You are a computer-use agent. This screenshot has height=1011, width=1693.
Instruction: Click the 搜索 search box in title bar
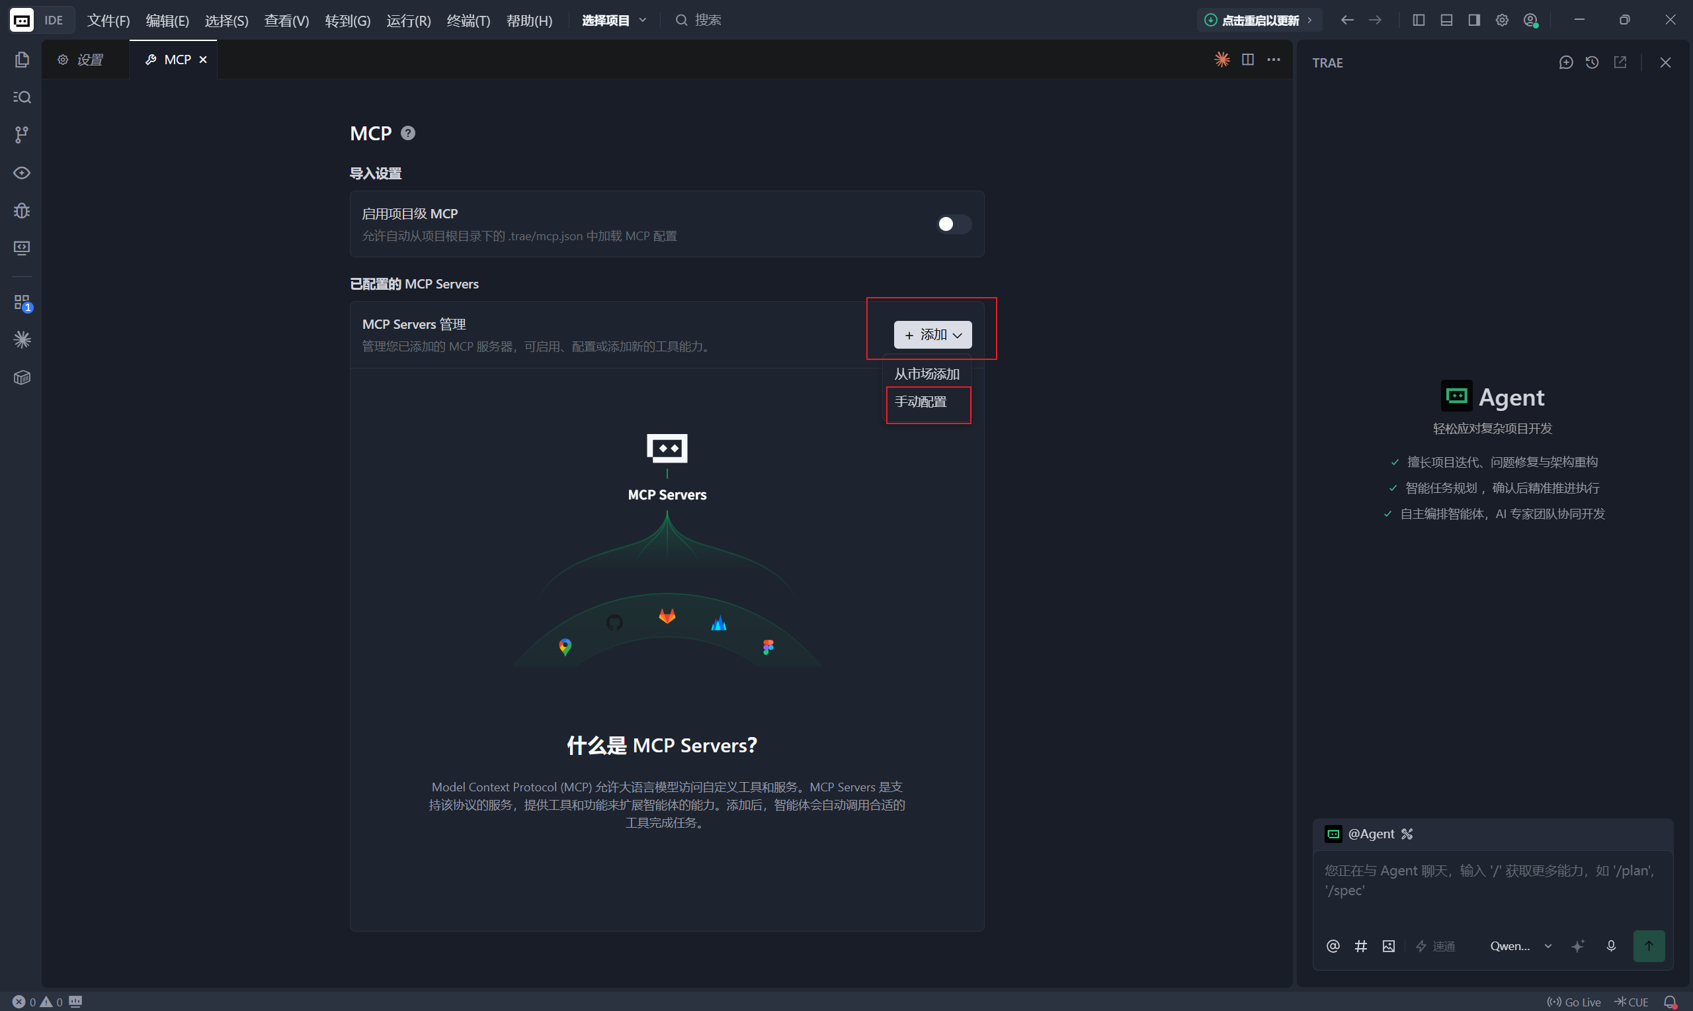[x=698, y=21]
